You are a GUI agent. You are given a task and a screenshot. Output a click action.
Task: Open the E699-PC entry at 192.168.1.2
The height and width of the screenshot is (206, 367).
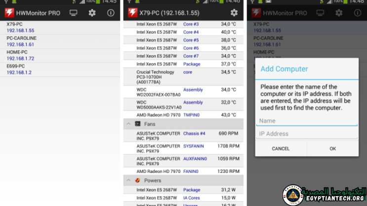(60, 69)
